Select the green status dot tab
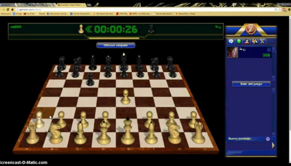 pos(239,41)
